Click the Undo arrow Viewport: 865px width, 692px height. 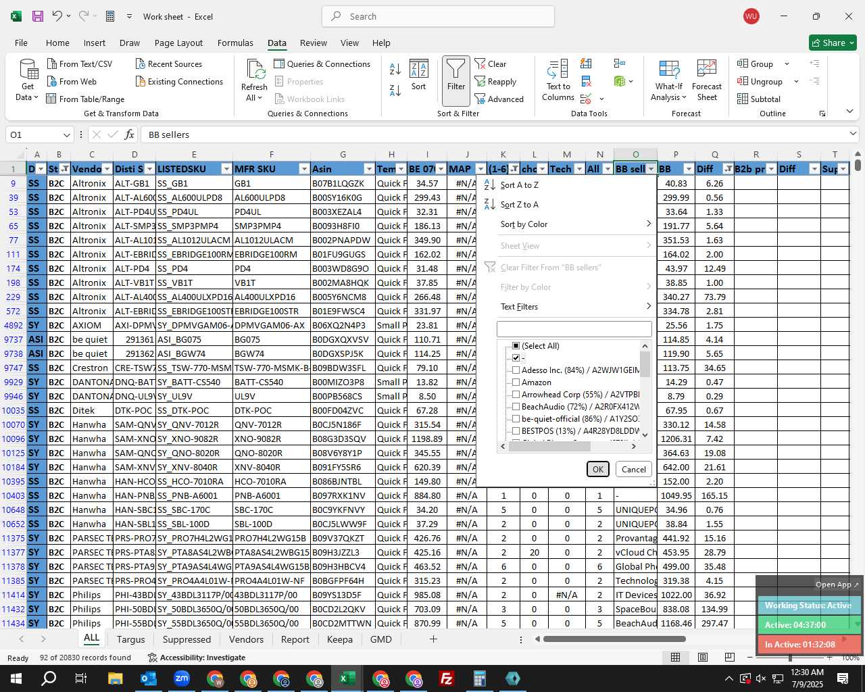point(57,16)
